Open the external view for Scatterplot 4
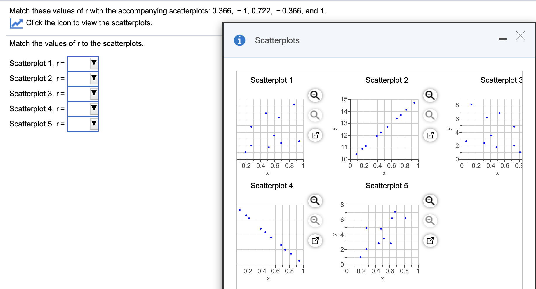The height and width of the screenshot is (289, 536). click(315, 241)
